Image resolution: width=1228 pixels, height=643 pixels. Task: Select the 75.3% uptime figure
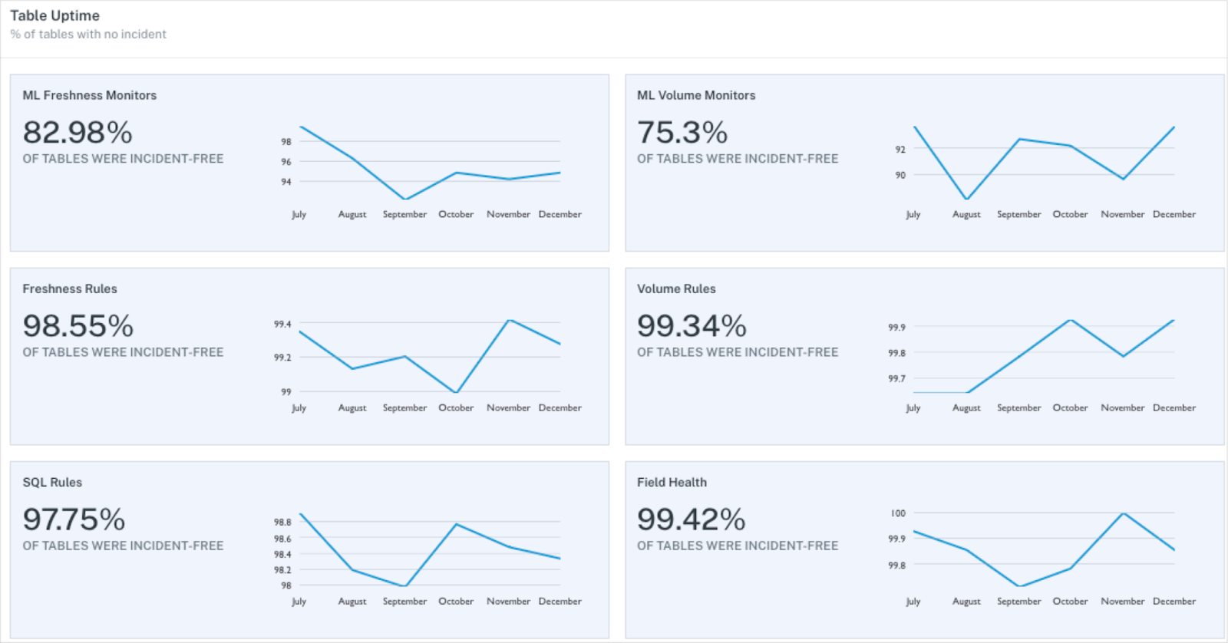(x=682, y=132)
